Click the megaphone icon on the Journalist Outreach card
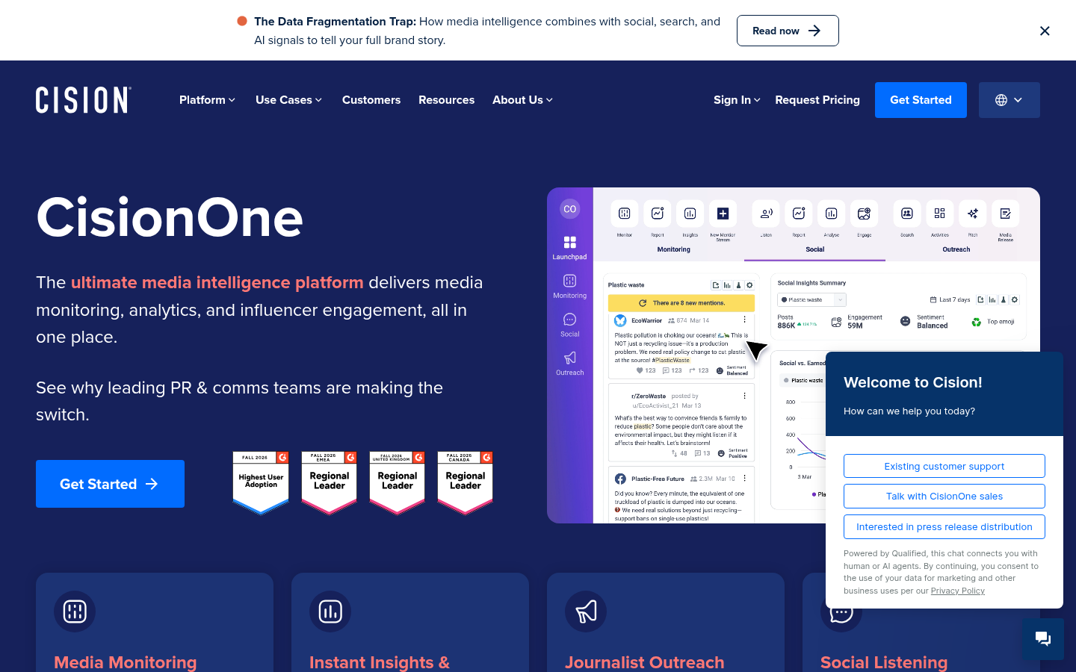This screenshot has width=1076, height=672. pyautogui.click(x=586, y=612)
